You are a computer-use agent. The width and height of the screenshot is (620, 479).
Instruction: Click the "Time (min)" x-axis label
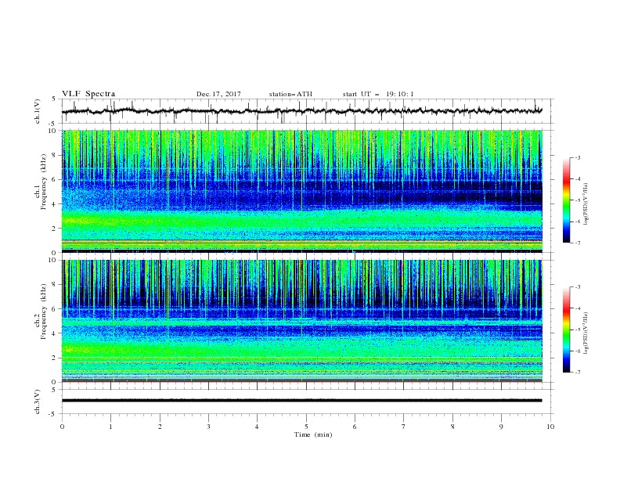coord(313,434)
